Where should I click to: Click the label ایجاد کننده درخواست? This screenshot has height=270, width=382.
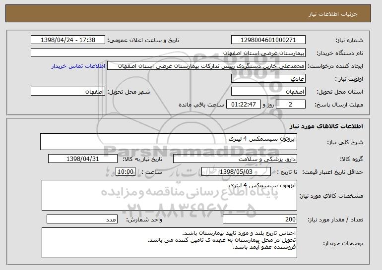pos(335,66)
